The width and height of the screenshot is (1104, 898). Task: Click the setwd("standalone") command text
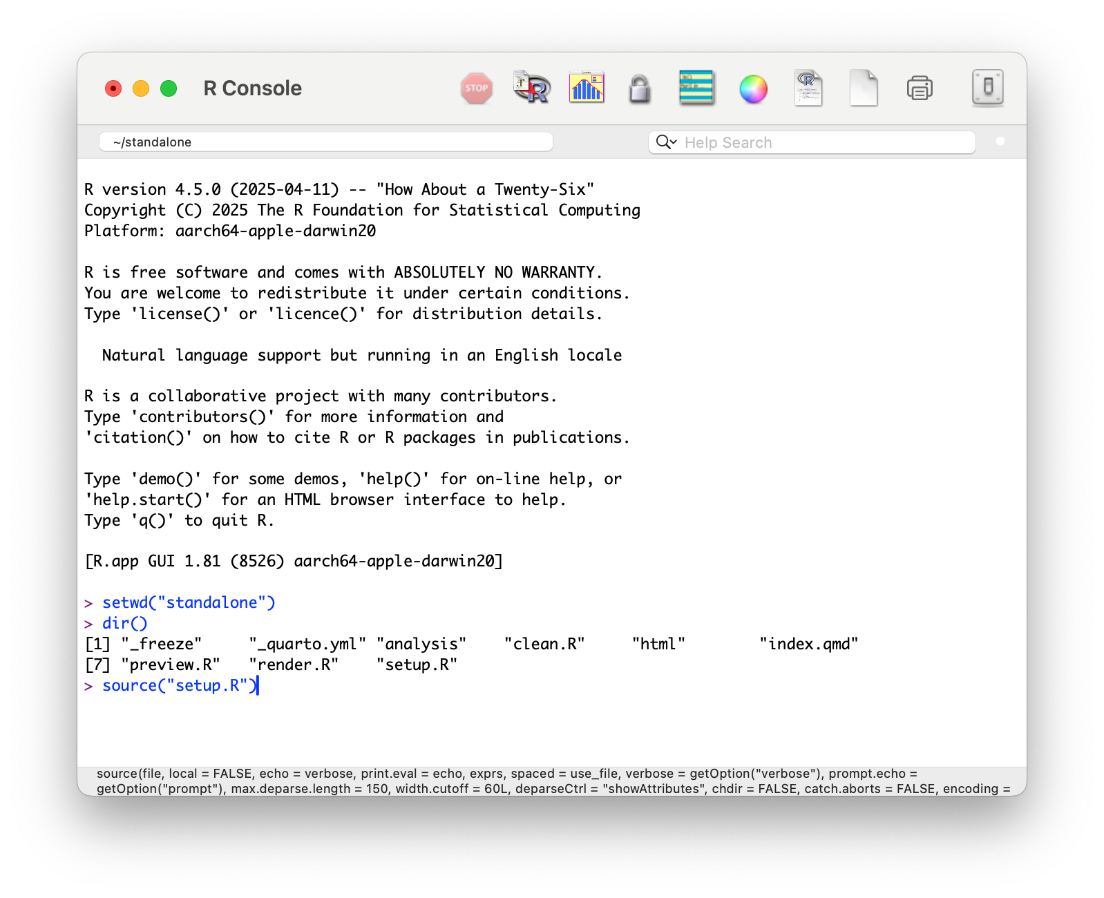click(189, 602)
